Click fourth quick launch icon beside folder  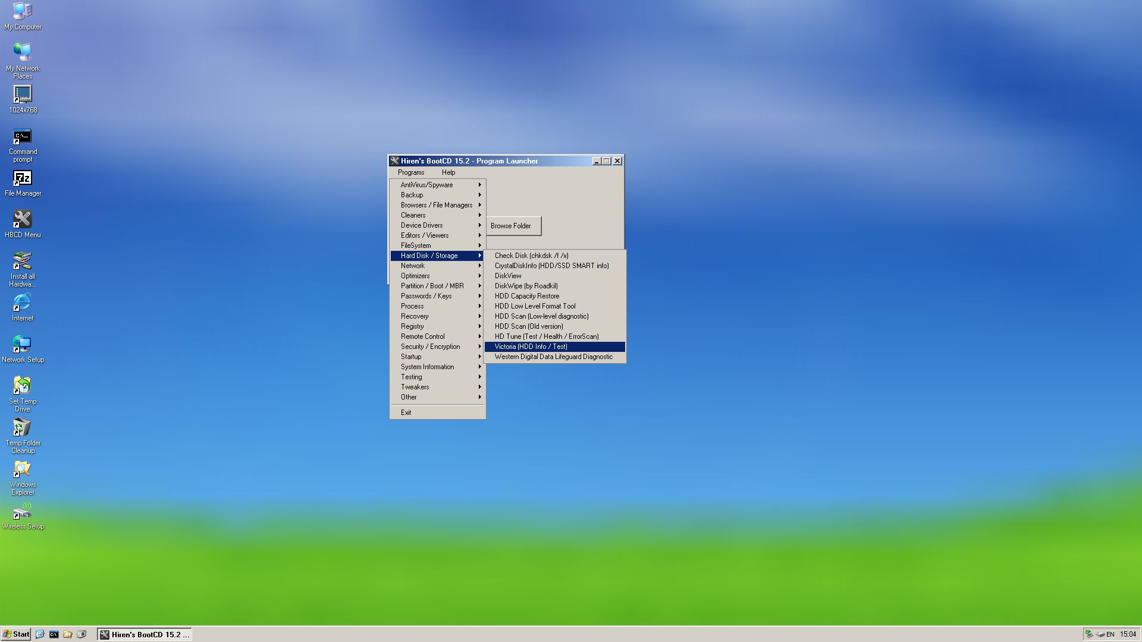81,634
